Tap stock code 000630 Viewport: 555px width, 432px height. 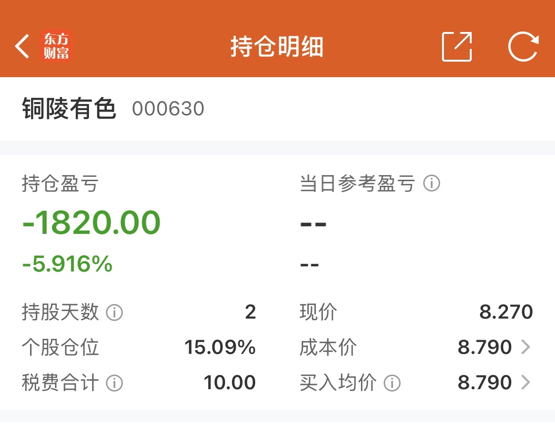(x=168, y=109)
